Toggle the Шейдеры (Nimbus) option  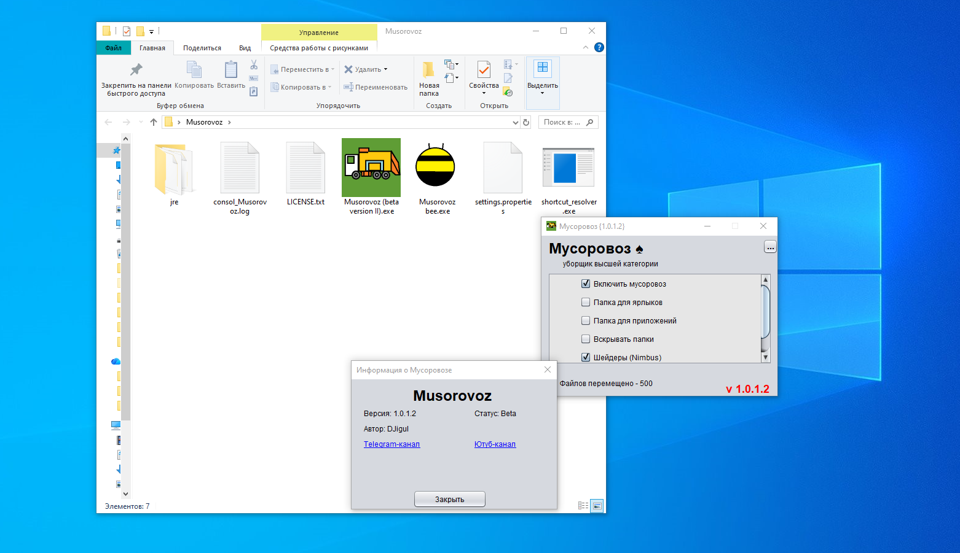[585, 357]
